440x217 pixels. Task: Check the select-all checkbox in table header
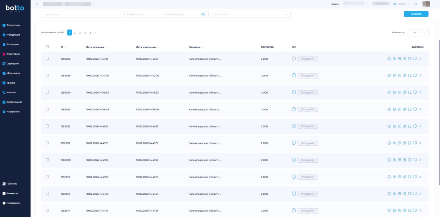pyautogui.click(x=47, y=47)
